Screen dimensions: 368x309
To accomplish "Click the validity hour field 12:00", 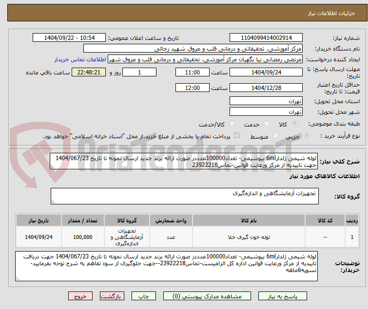I will (x=192, y=88).
